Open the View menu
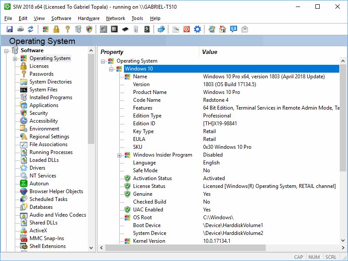The image size is (348, 261). tap(39, 18)
